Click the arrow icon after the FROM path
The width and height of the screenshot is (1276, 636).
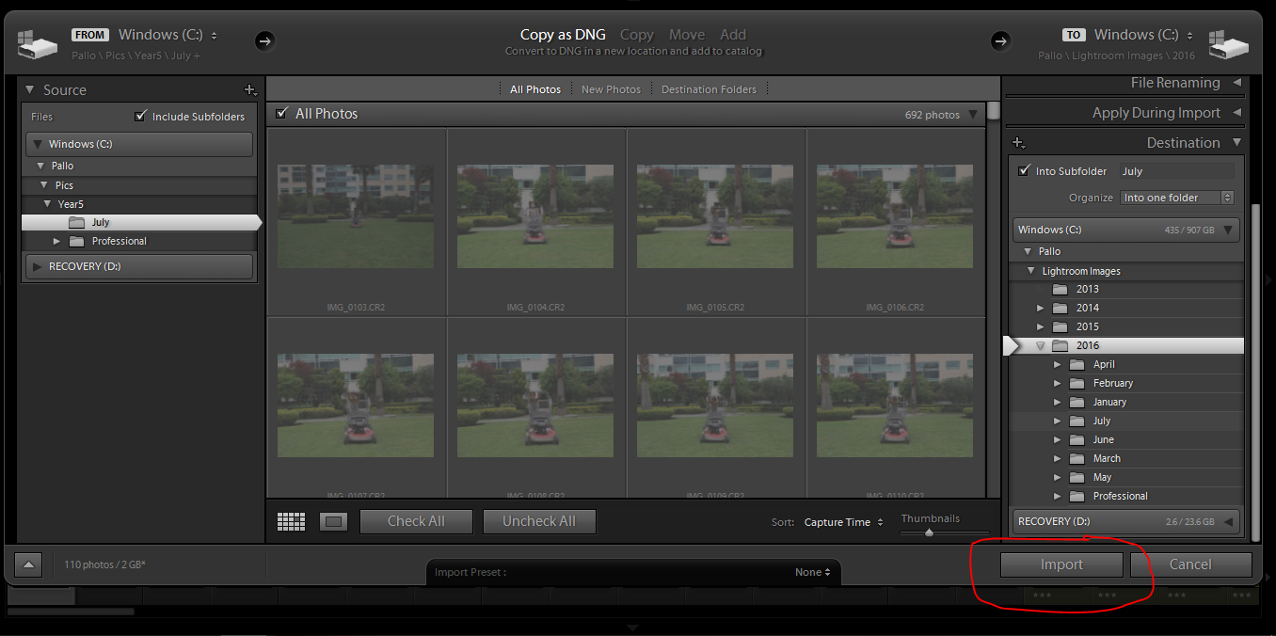264,40
